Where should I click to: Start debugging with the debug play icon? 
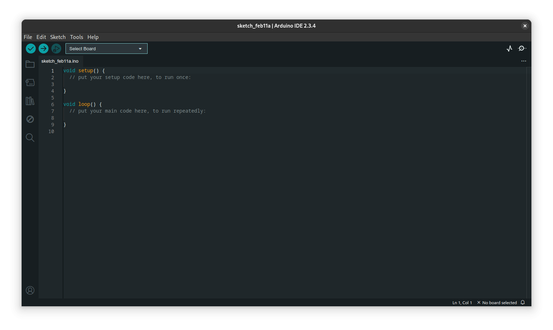tap(56, 49)
